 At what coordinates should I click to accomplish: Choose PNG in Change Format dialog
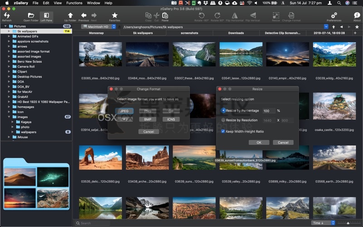[x=148, y=111]
